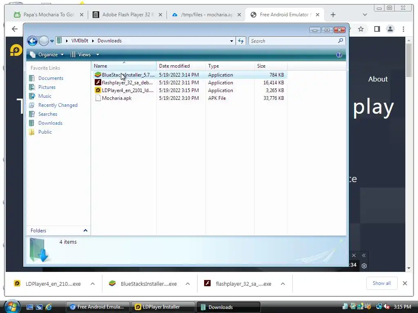Image resolution: width=418 pixels, height=313 pixels.
Task: Select the LDPlayer4_en_2101 file icon
Action: pos(98,90)
